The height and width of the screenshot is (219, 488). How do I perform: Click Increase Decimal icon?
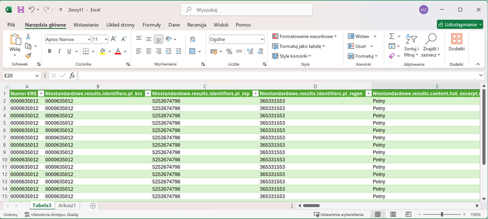tap(250, 51)
